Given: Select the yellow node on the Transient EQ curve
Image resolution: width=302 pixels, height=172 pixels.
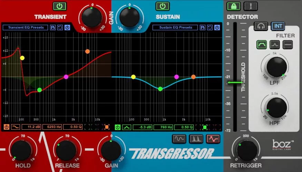Looking at the screenshot, I should pyautogui.click(x=22, y=58).
